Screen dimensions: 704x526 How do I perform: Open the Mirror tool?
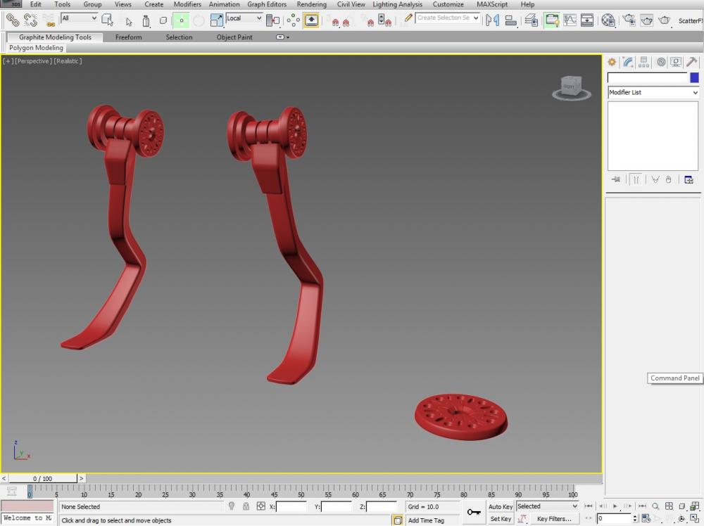point(493,20)
